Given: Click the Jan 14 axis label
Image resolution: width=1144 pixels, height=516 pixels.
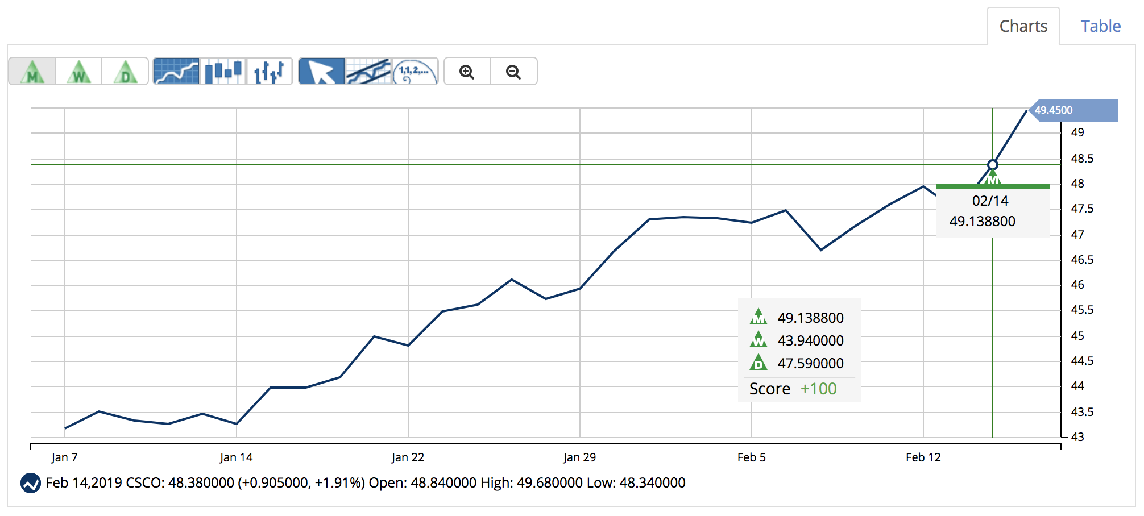Looking at the screenshot, I should tap(236, 457).
